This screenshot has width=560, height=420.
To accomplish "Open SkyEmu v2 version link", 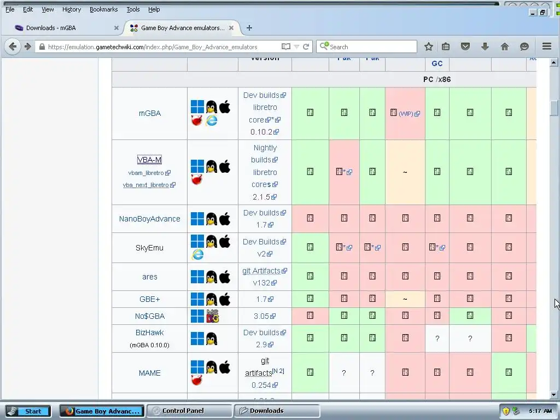I will click(265, 254).
